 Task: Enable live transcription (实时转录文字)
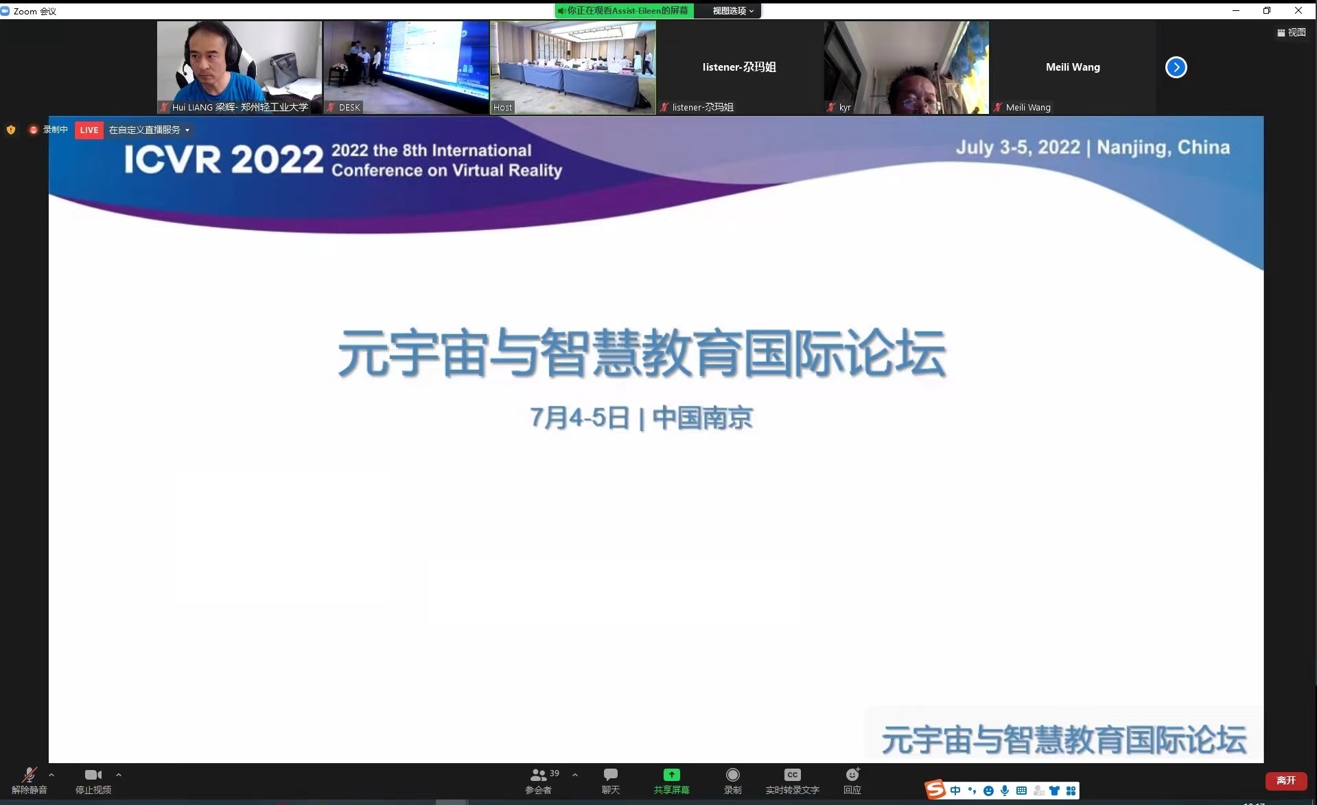[793, 781]
